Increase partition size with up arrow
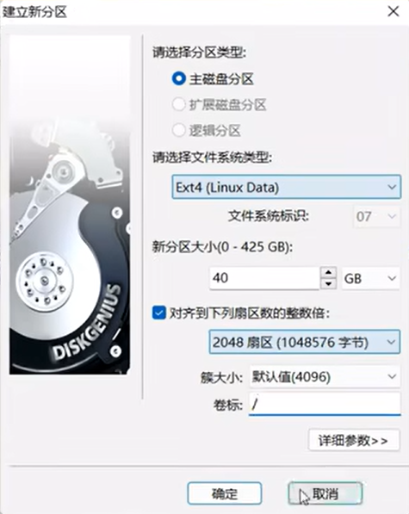The image size is (409, 514). click(328, 272)
